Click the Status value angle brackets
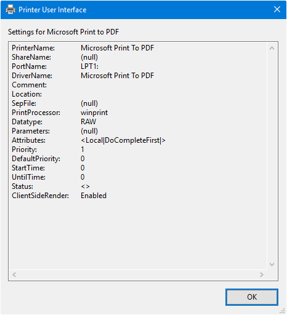 click(85, 186)
